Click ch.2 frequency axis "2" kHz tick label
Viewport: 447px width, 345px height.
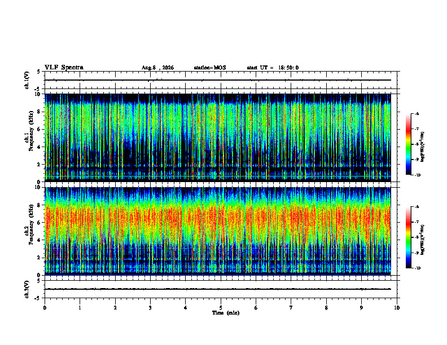pyautogui.click(x=38, y=258)
